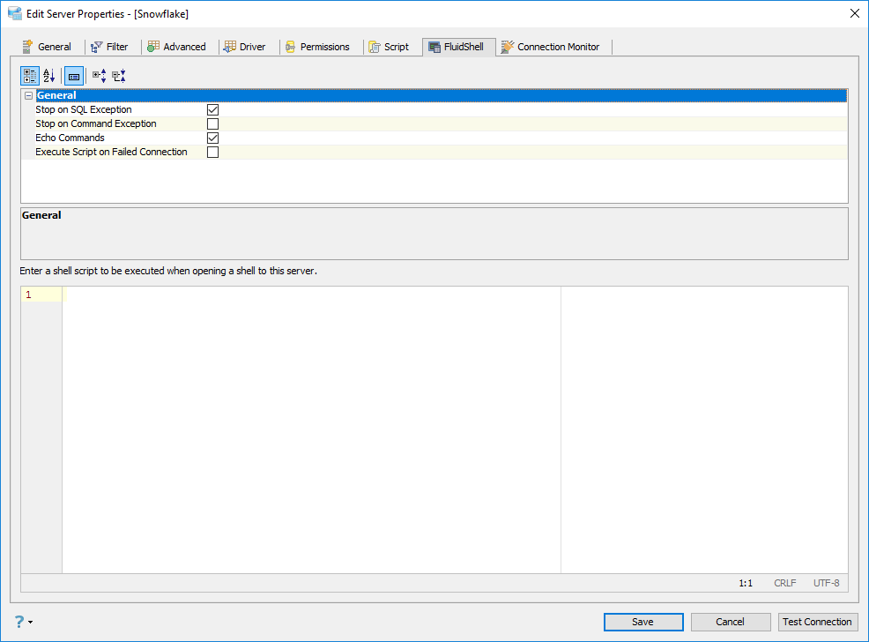Select the Categorized view icon

point(30,75)
